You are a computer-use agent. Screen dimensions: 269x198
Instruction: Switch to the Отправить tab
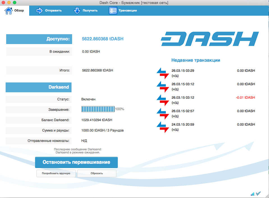(x=49, y=11)
